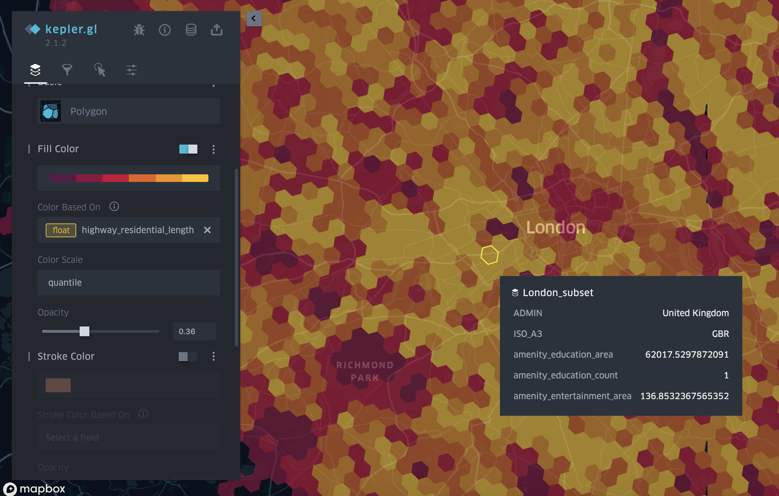Collapse side panel with arrow button
The image size is (779, 496).
pyautogui.click(x=254, y=18)
